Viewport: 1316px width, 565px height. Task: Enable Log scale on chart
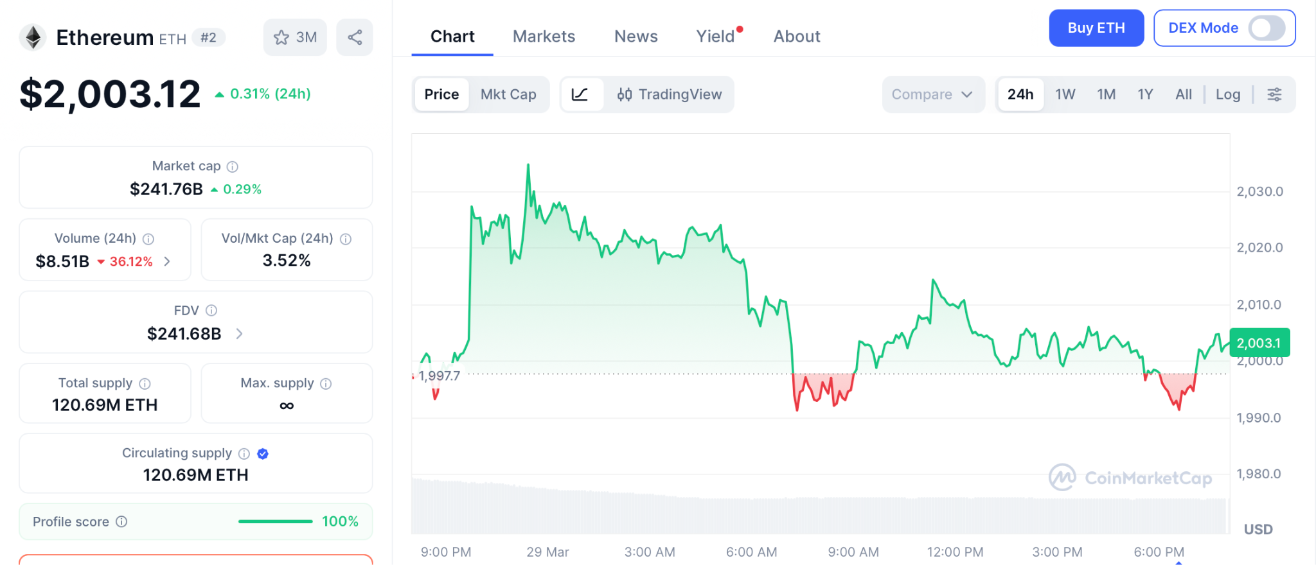pos(1228,94)
